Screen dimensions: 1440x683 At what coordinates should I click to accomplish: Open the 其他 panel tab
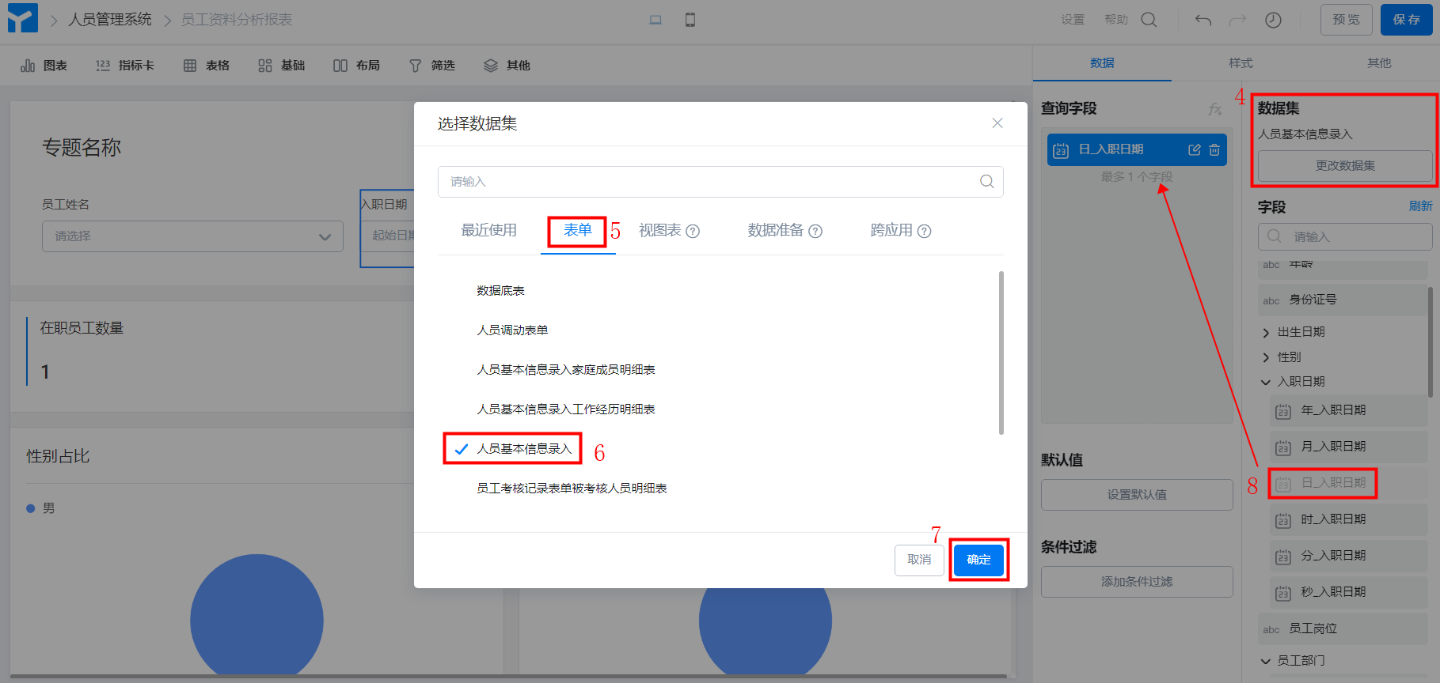coord(1379,62)
